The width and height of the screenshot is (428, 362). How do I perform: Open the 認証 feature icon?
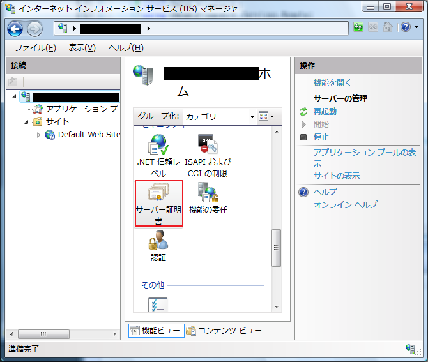pos(158,246)
